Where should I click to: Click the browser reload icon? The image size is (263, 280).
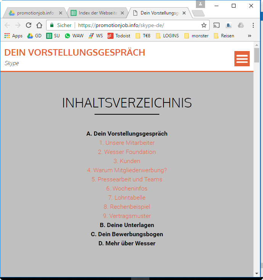point(29,25)
